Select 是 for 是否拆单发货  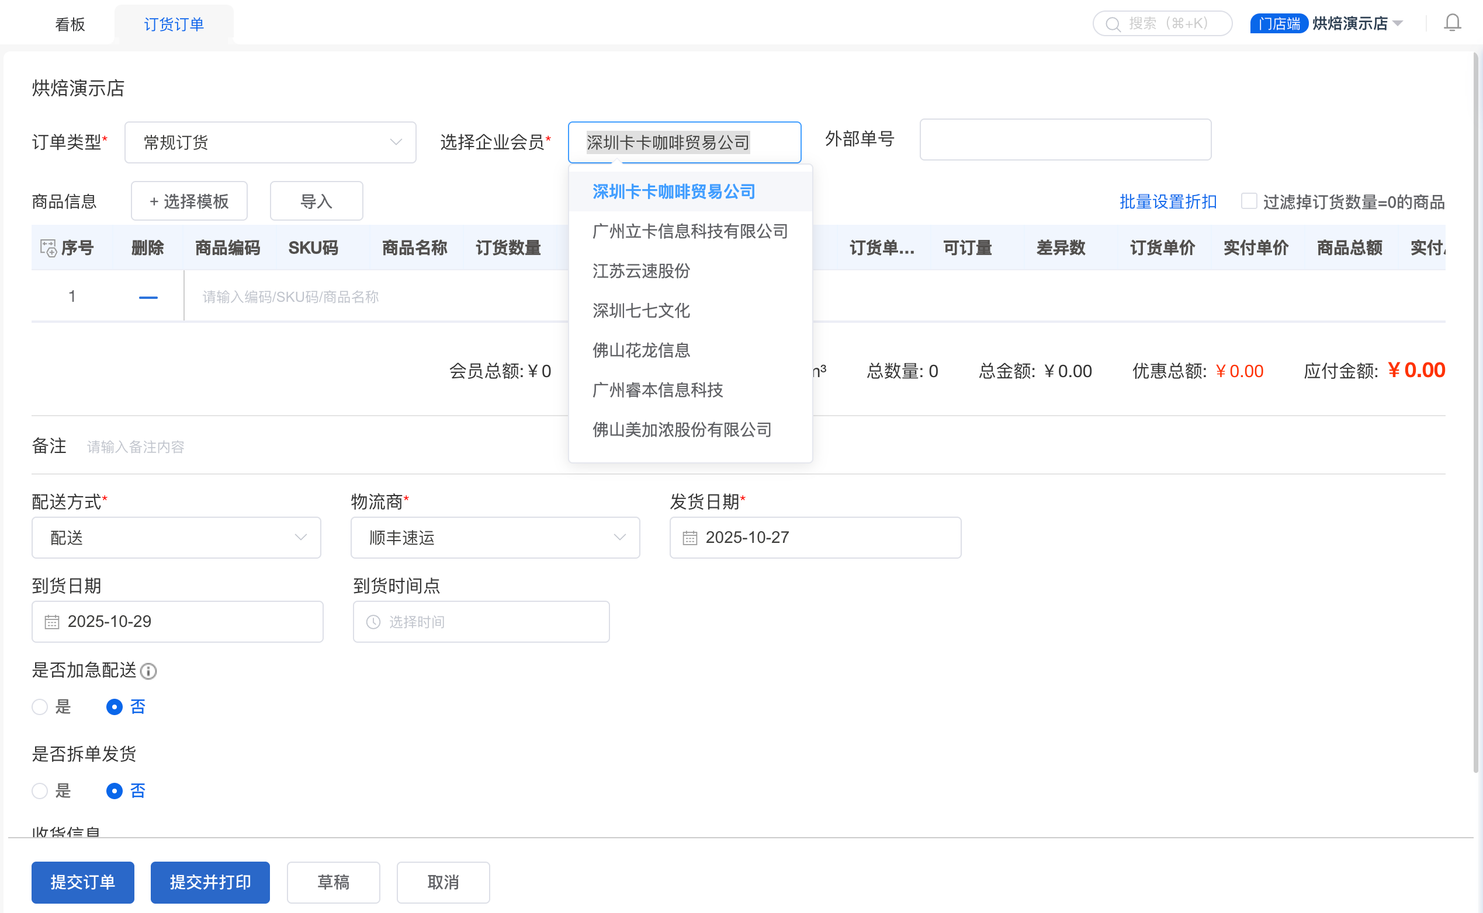[40, 790]
